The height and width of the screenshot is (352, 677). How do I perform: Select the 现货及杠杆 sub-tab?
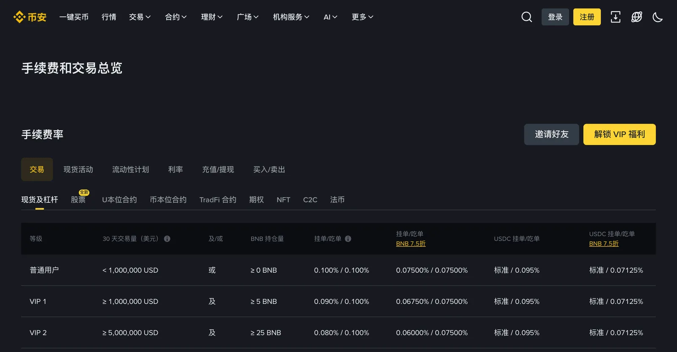coord(39,200)
